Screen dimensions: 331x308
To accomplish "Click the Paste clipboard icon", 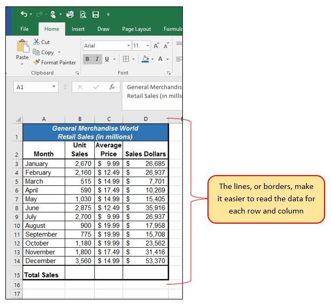I will [x=22, y=46].
